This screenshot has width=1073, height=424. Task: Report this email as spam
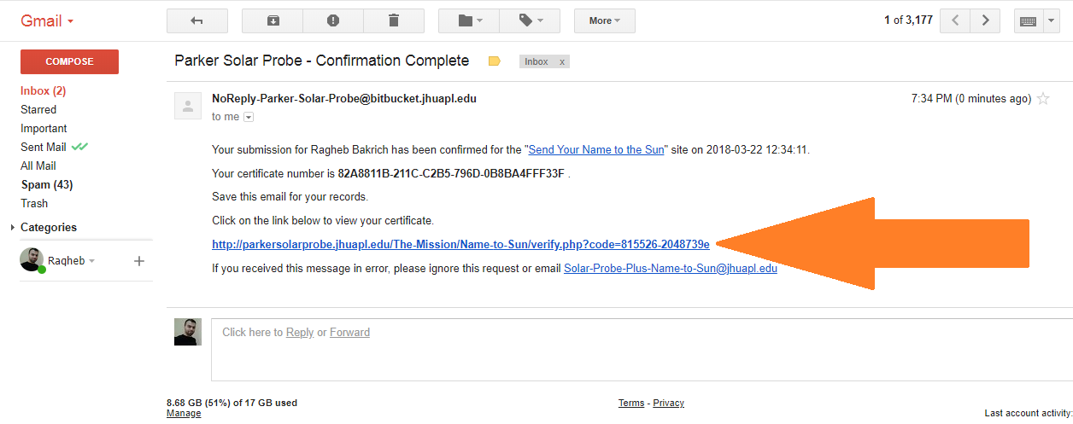point(333,20)
